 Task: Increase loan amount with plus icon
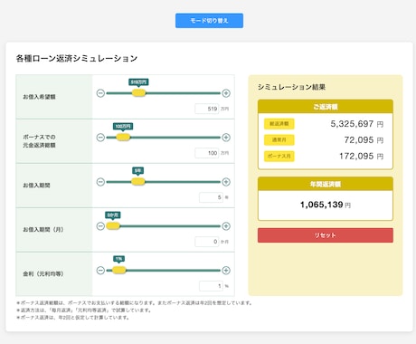(226, 93)
